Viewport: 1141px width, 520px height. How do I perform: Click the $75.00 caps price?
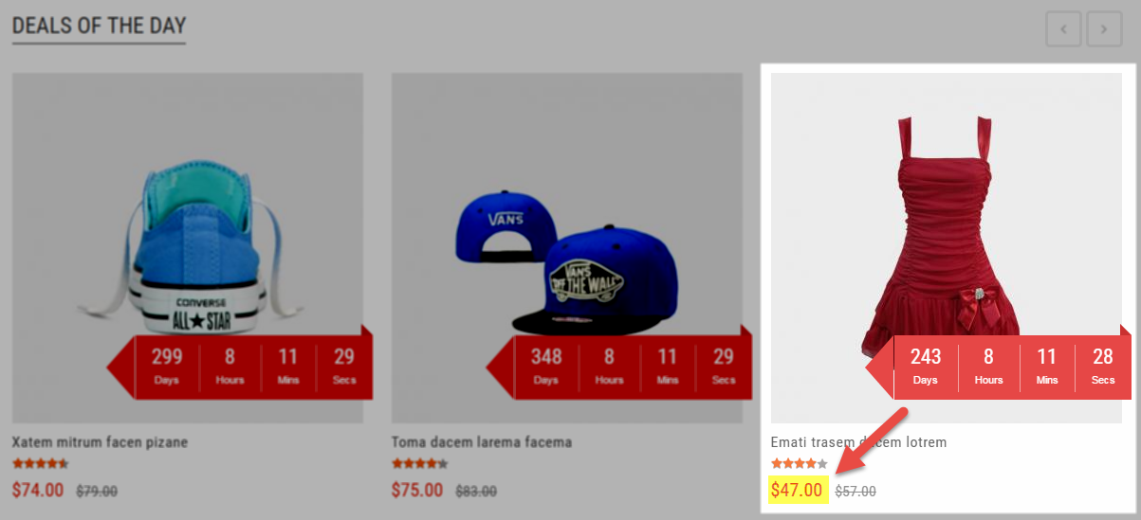[x=417, y=491]
